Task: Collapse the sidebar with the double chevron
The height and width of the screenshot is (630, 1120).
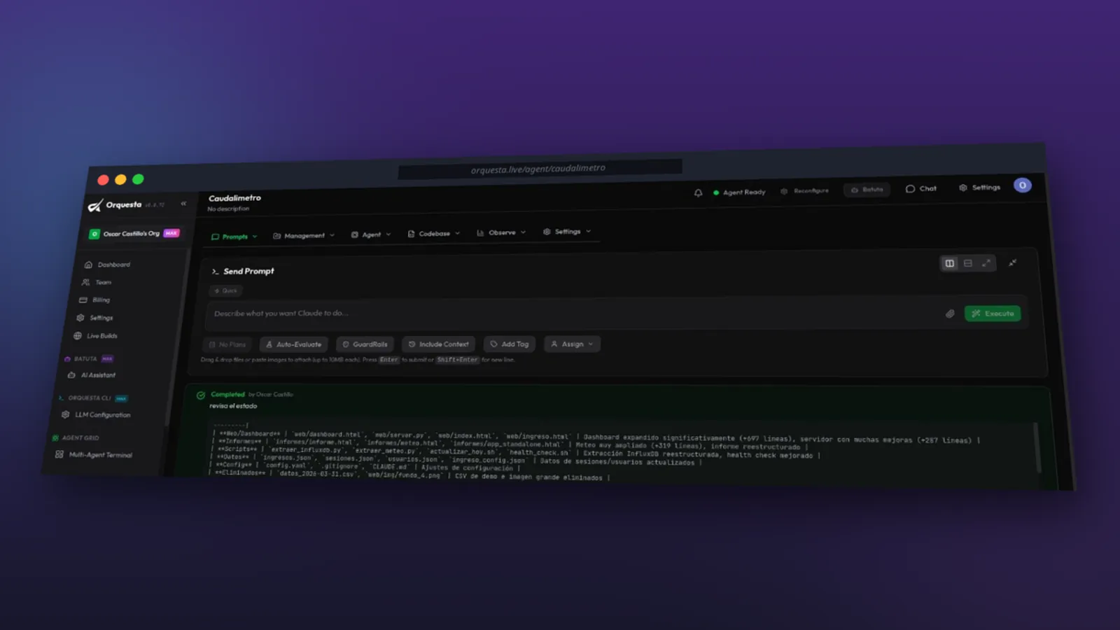Action: pyautogui.click(x=183, y=204)
